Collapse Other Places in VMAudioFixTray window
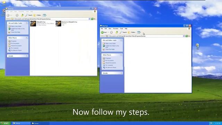 coord(27,38)
